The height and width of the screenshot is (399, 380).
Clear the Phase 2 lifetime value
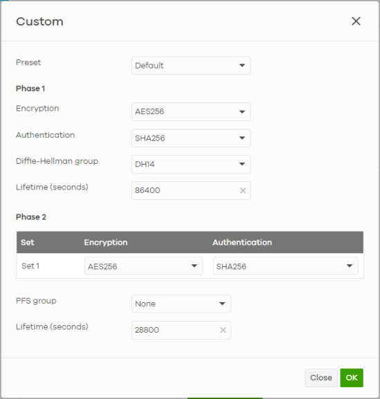pyautogui.click(x=223, y=330)
